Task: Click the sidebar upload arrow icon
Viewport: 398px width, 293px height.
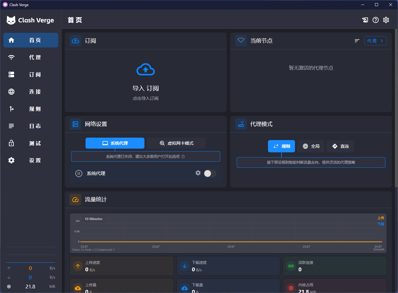Action: tap(9, 268)
